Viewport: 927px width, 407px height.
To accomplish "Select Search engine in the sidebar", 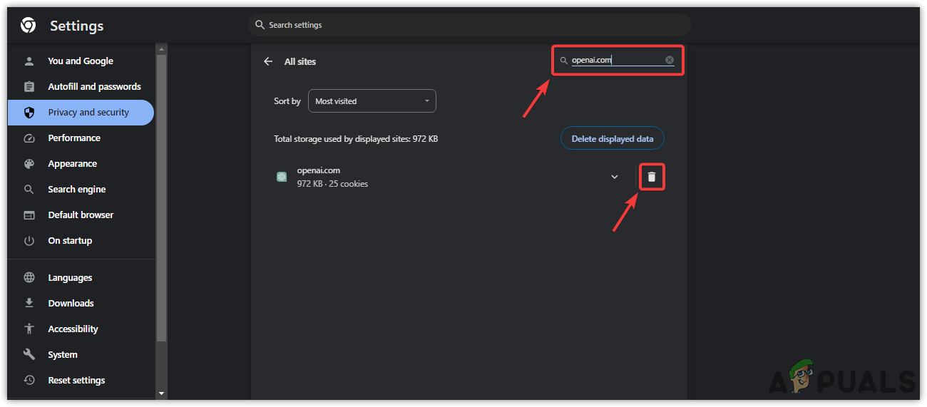I will coord(76,190).
